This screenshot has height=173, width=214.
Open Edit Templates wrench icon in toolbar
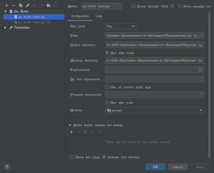point(28,5)
